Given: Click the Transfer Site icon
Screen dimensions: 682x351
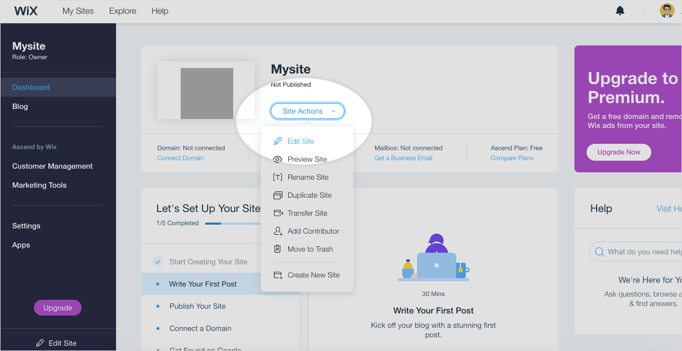Looking at the screenshot, I should (x=278, y=213).
